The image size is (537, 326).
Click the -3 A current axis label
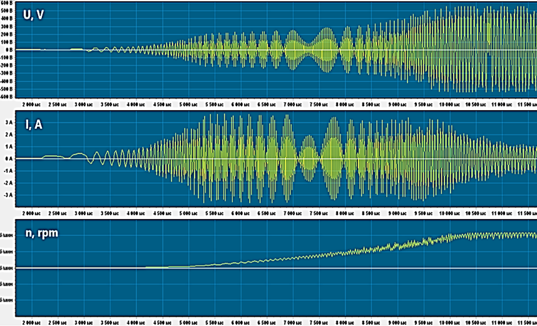pos(8,195)
